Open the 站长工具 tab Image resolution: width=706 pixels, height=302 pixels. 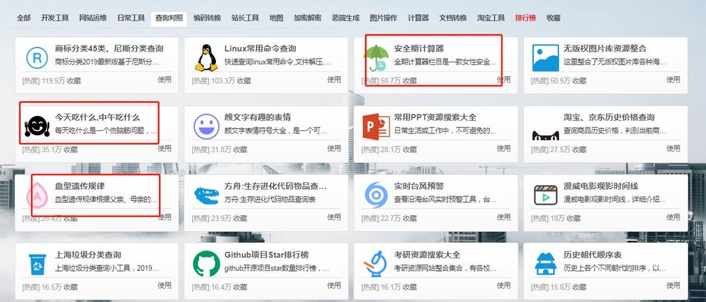click(x=245, y=18)
